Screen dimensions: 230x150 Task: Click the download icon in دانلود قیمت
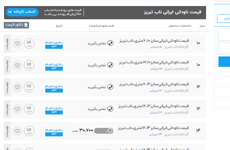click(x=26, y=25)
